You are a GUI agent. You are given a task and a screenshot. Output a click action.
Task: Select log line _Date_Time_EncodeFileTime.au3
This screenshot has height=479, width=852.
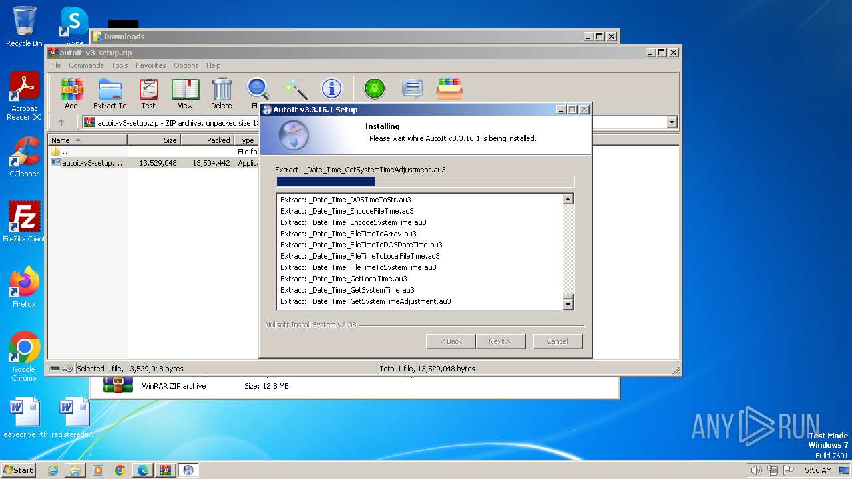pos(347,211)
